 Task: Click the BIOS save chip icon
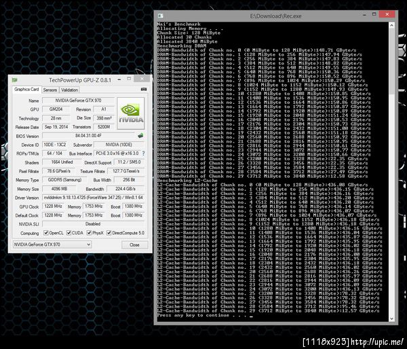pyautogui.click(x=140, y=135)
